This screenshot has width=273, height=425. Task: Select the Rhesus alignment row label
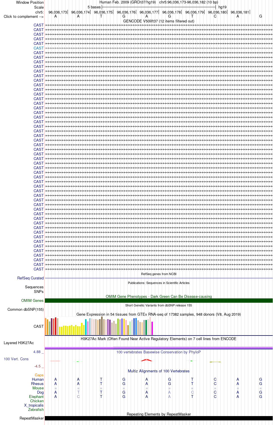[37, 384]
